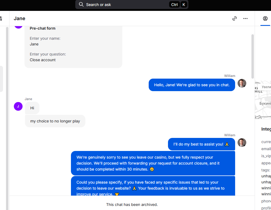
Task: Click 'my choice to no longer play' message
Action: [55, 121]
